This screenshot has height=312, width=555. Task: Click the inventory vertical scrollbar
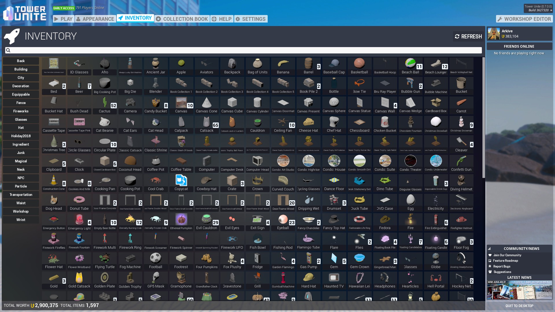coord(484,117)
